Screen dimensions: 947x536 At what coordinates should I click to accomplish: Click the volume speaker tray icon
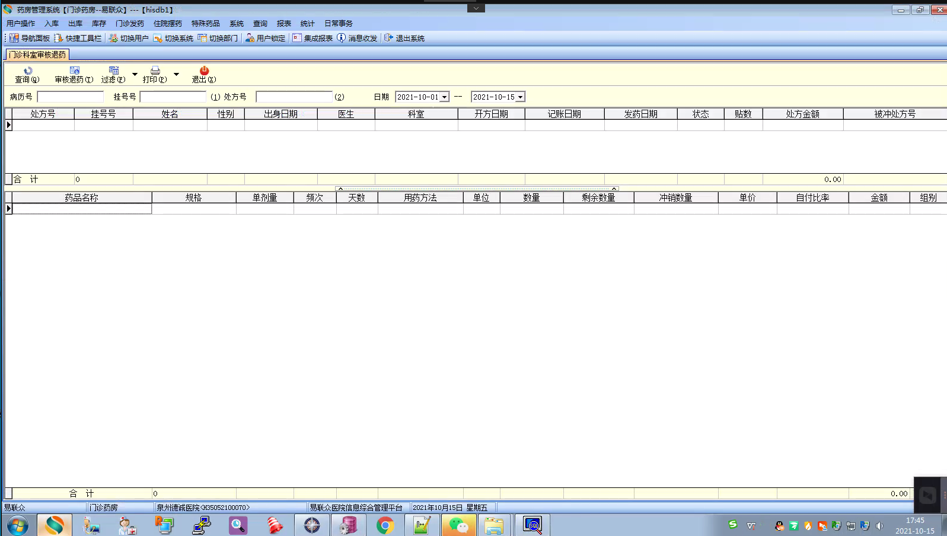[x=879, y=526]
